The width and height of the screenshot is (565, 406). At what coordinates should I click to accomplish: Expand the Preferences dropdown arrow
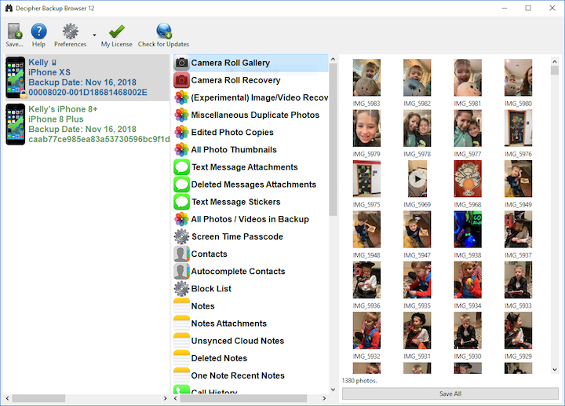(95, 35)
